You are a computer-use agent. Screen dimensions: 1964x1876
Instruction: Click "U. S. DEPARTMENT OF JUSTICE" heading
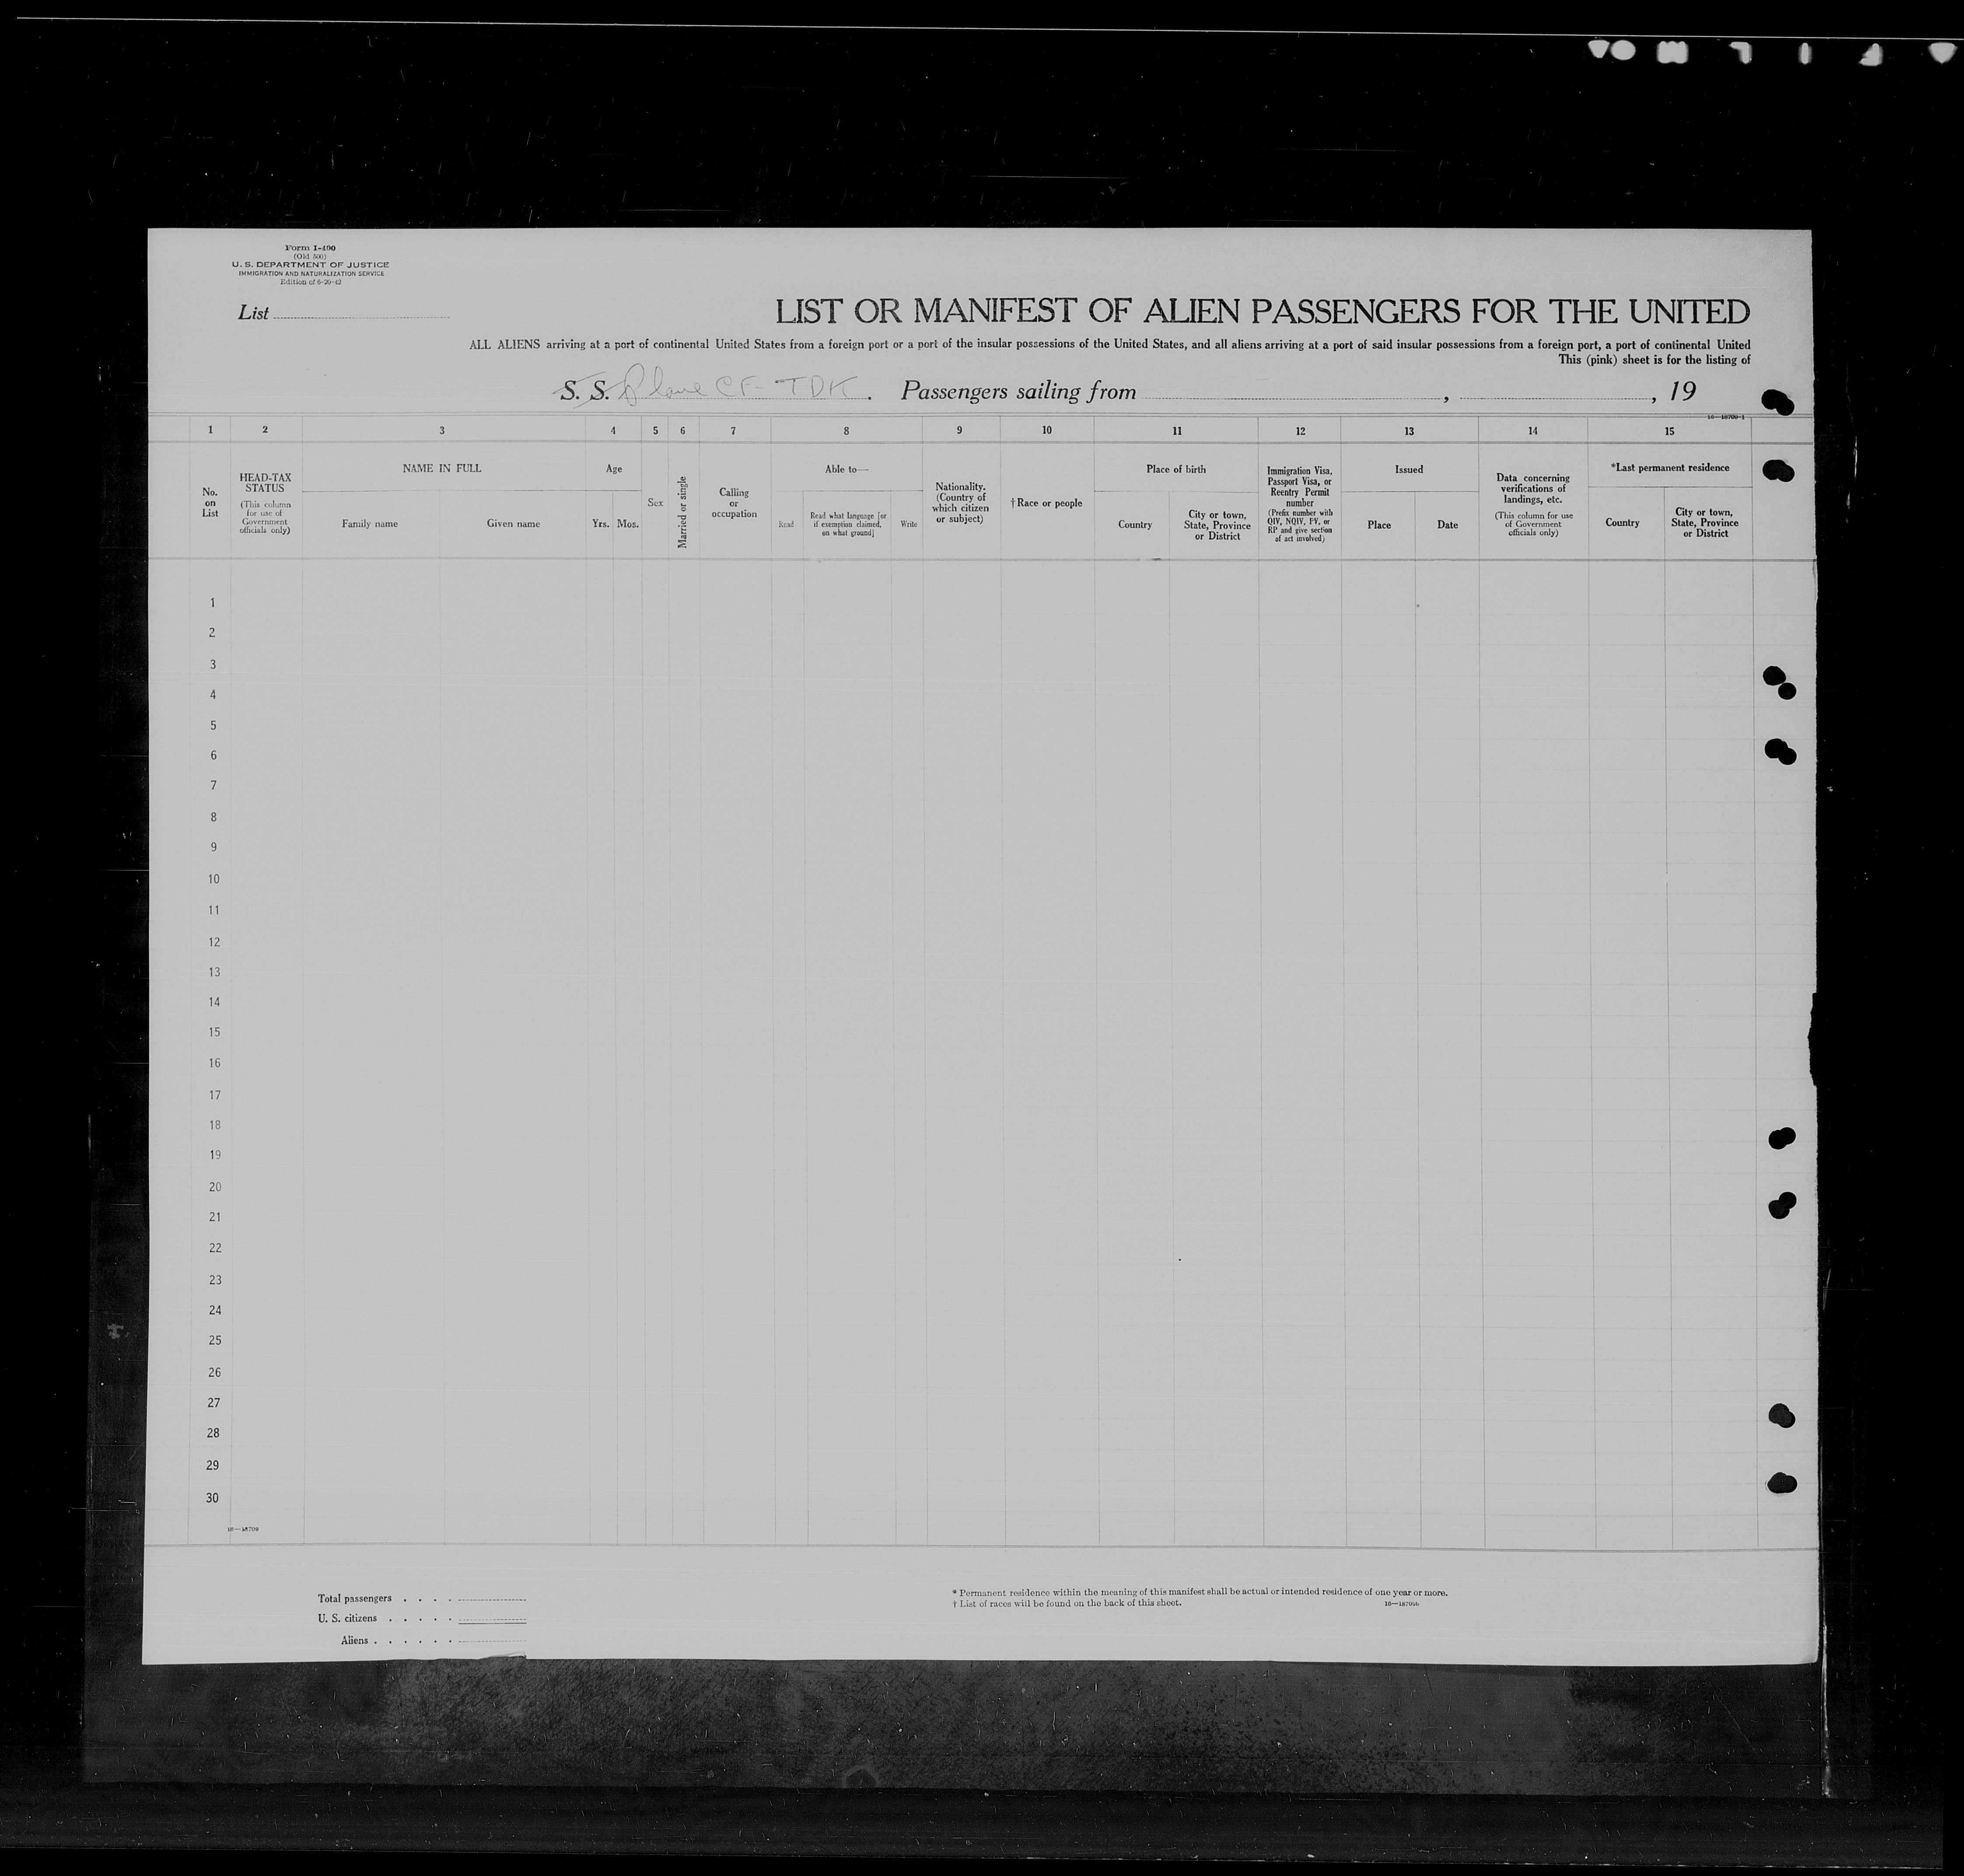point(310,265)
